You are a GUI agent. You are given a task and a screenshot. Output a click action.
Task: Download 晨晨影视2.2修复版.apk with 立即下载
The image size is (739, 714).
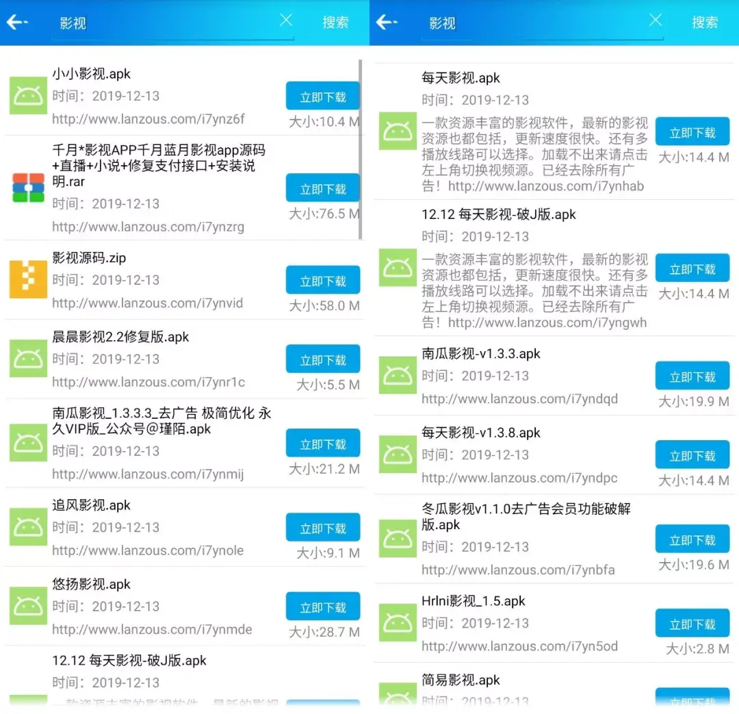click(x=323, y=359)
